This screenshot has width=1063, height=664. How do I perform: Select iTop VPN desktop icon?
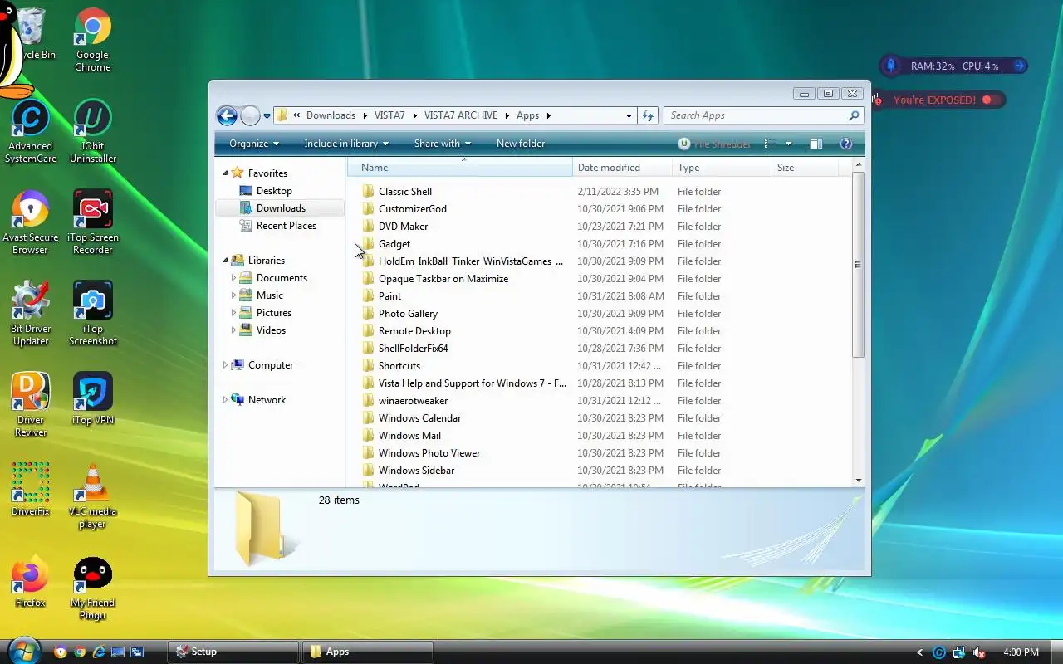point(92,398)
